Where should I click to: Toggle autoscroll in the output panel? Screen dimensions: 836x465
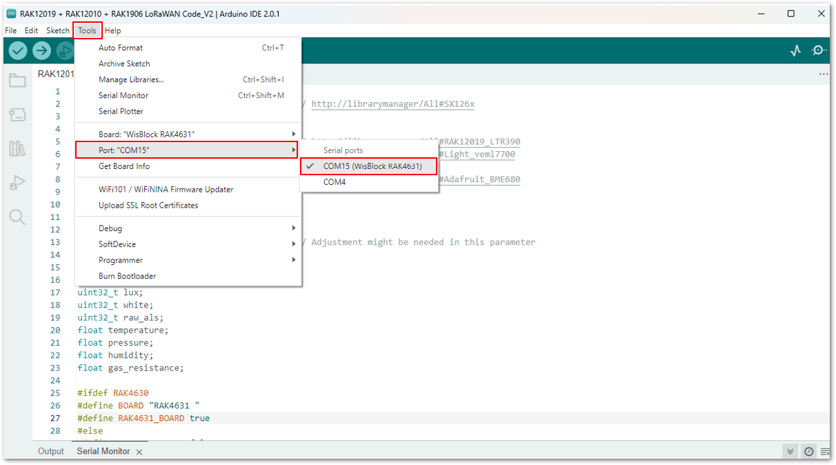pyautogui.click(x=790, y=451)
